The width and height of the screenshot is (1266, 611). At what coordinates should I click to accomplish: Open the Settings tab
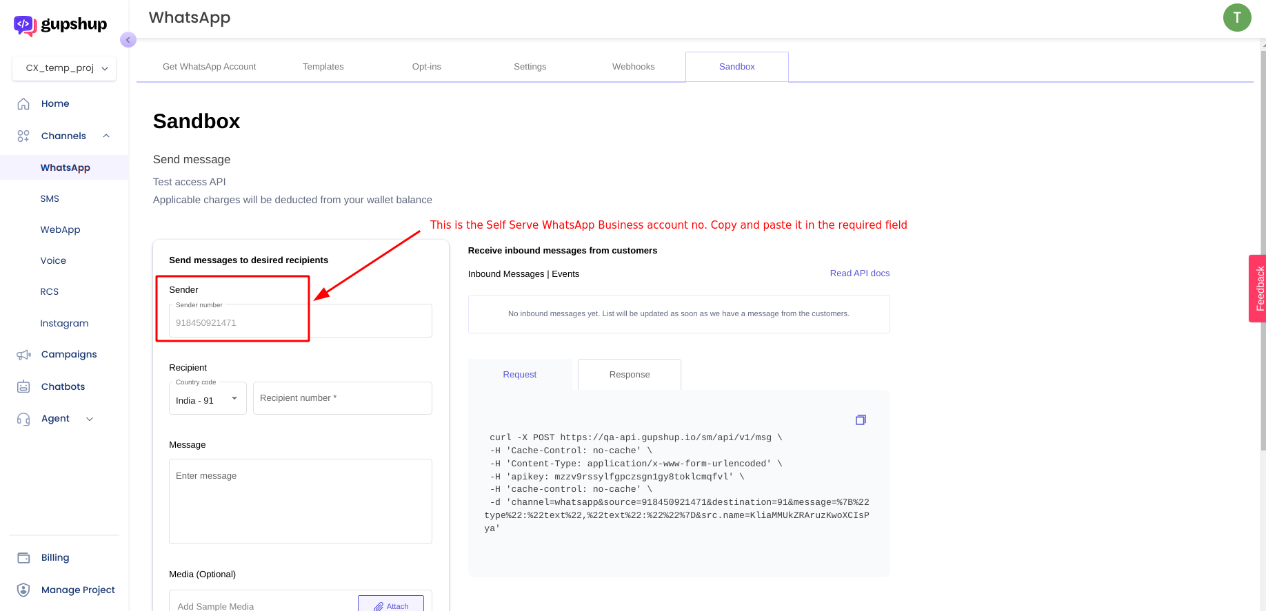pyautogui.click(x=530, y=67)
